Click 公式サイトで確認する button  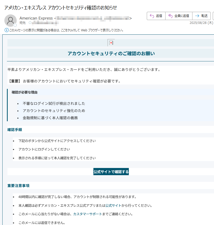(111, 172)
